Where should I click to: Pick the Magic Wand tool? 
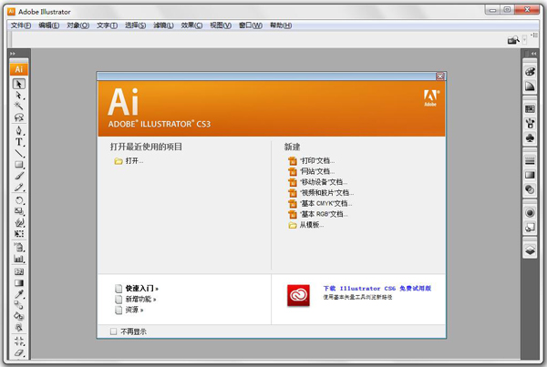[19, 106]
